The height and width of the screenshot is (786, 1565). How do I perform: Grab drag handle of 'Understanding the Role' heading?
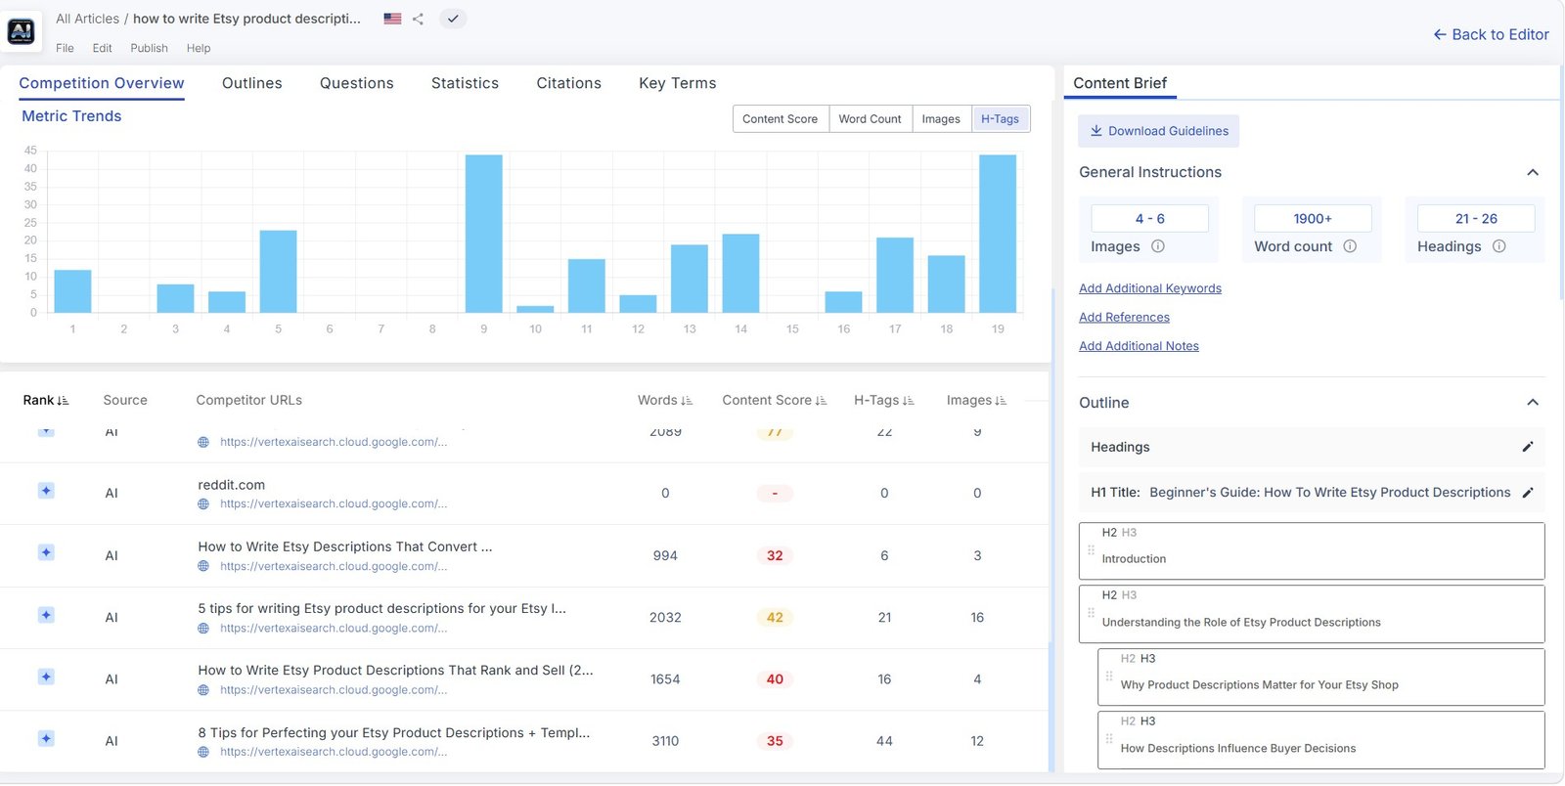coord(1091,613)
